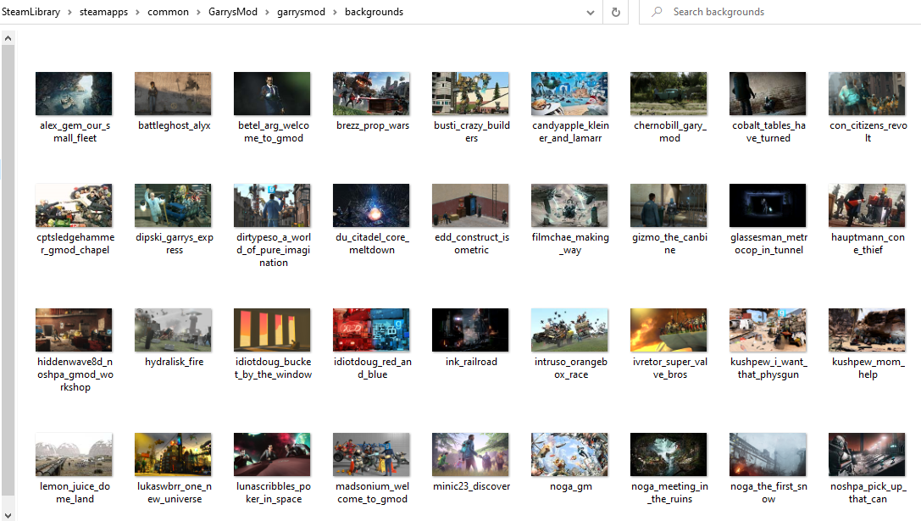Image resolution: width=921 pixels, height=521 pixels.
Task: Select cobalt_tables_have_turned thumbnail
Action: point(768,93)
